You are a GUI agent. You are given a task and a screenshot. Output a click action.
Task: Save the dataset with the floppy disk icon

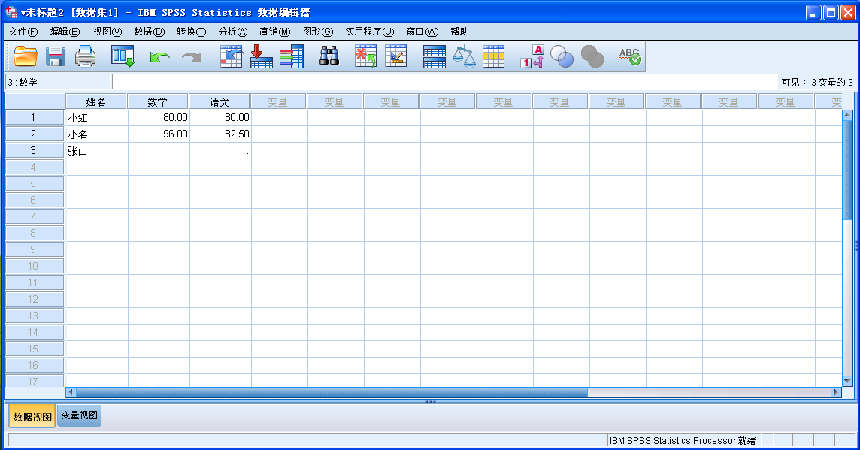[56, 56]
